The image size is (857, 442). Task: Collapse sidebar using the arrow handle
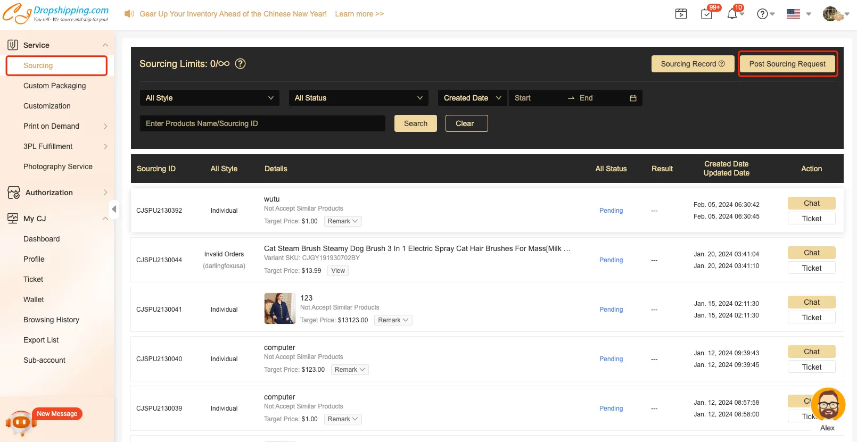tap(113, 209)
